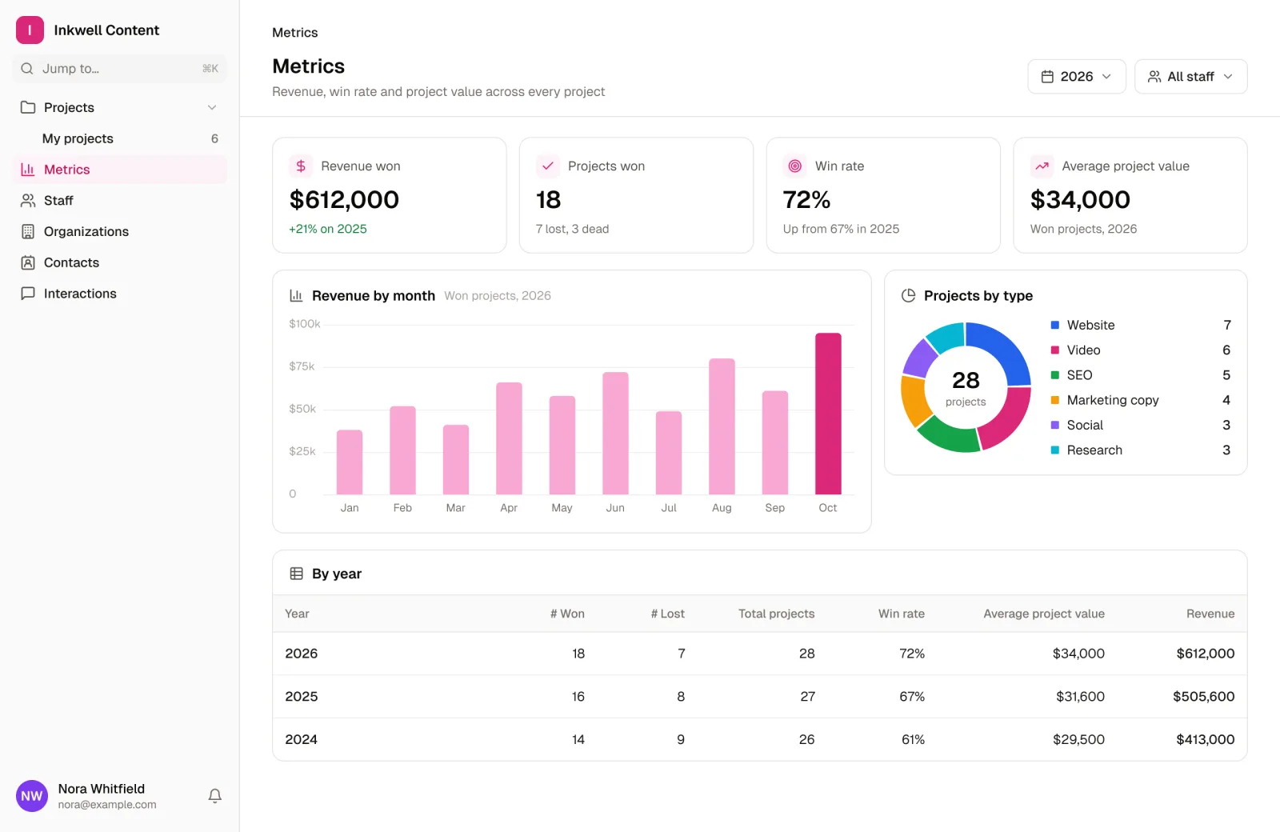This screenshot has width=1280, height=832.
Task: Click the Interactions chat bubble icon
Action: tap(28, 294)
